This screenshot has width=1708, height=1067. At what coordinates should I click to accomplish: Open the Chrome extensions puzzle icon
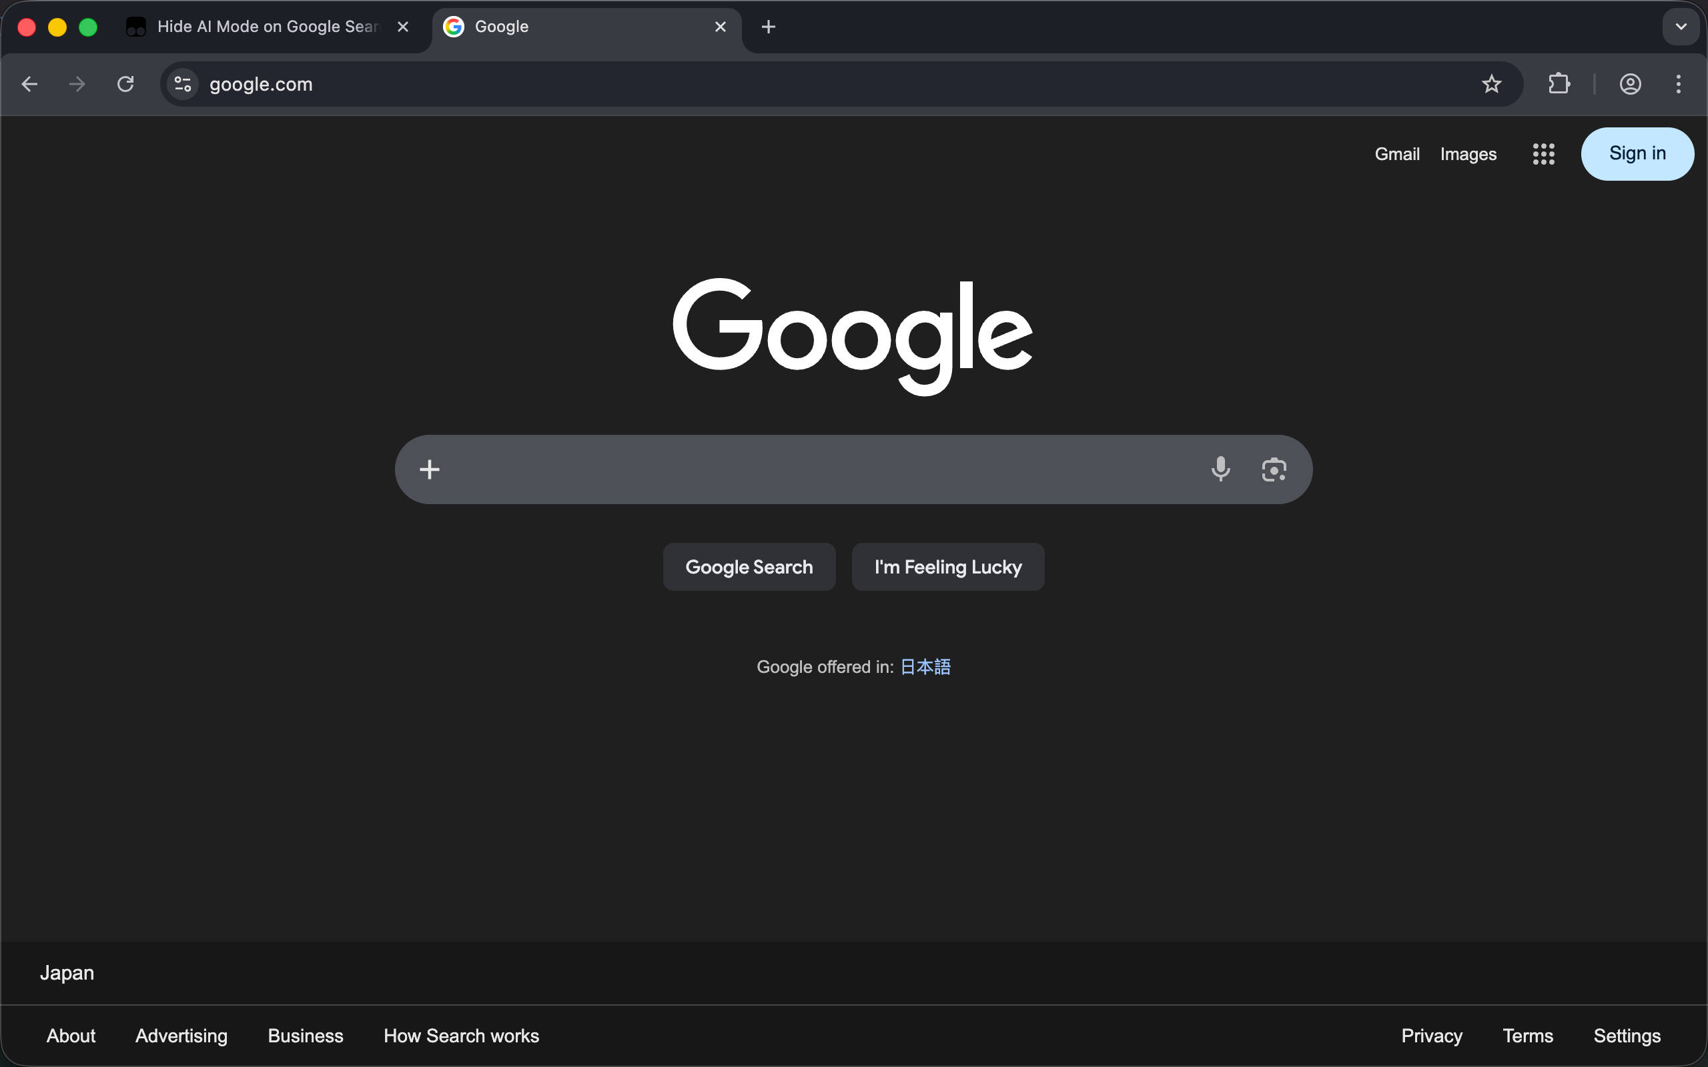[x=1559, y=84]
